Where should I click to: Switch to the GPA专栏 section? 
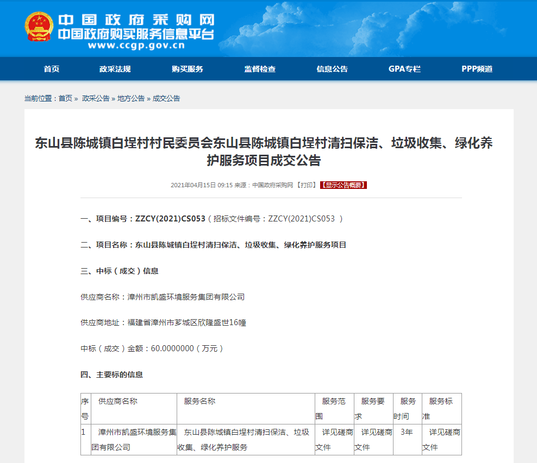(x=404, y=69)
